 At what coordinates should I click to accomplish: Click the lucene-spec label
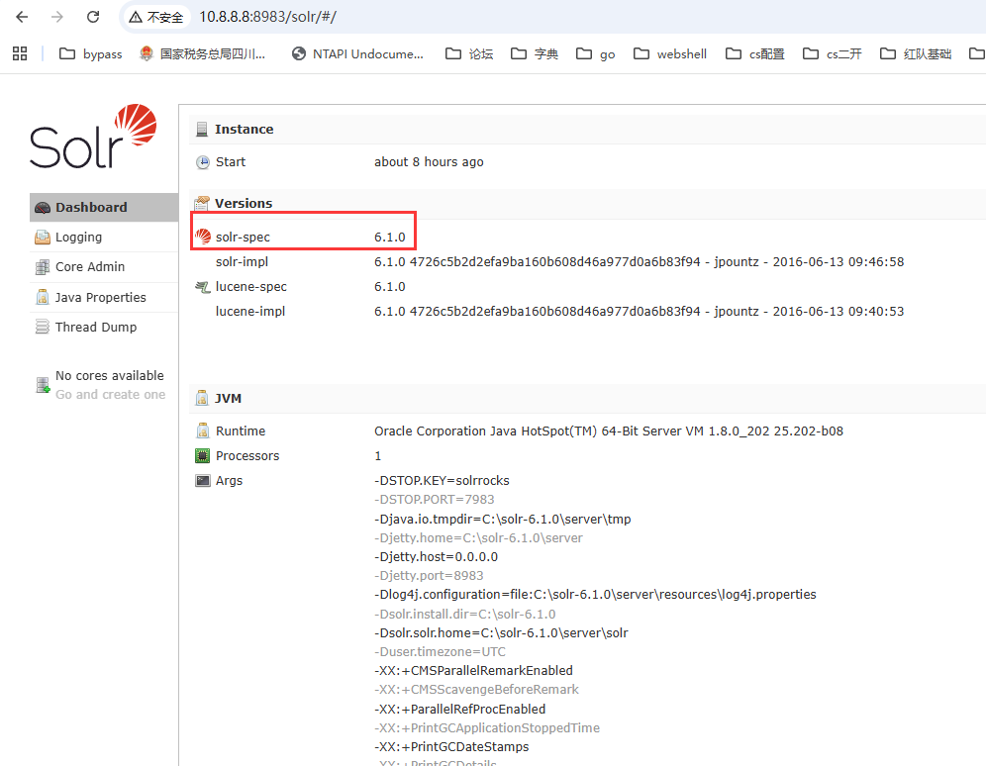click(250, 287)
